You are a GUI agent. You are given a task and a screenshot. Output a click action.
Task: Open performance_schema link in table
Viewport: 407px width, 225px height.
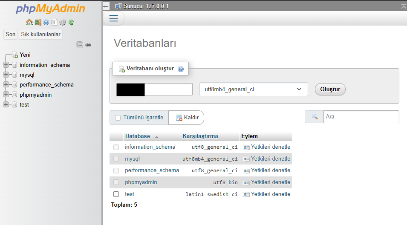pyautogui.click(x=152, y=170)
